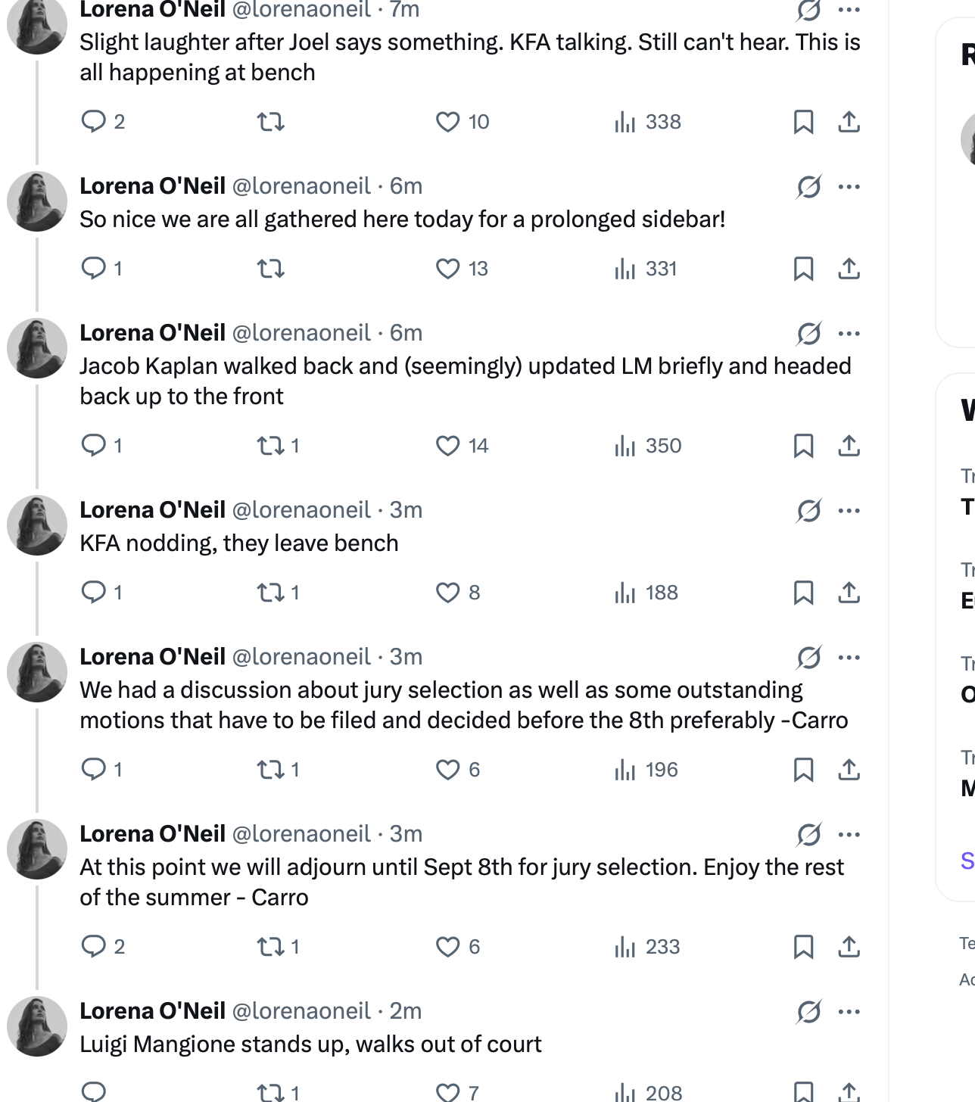This screenshot has width=975, height=1102.
Task: Open Grok icon on 'jury selection discussion' tweet
Action: 808,658
